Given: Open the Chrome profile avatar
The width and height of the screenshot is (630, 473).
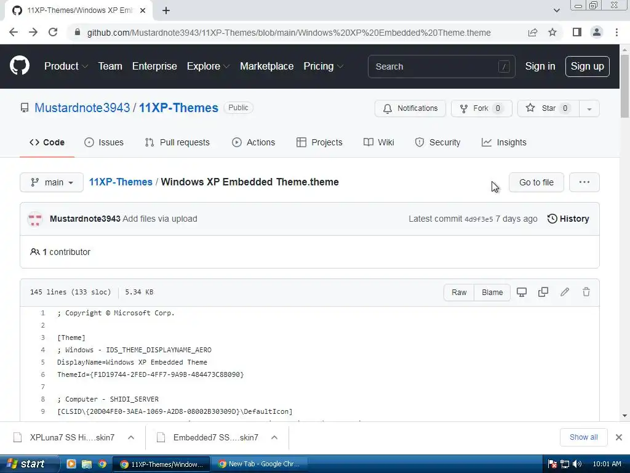Looking at the screenshot, I should pos(597,32).
